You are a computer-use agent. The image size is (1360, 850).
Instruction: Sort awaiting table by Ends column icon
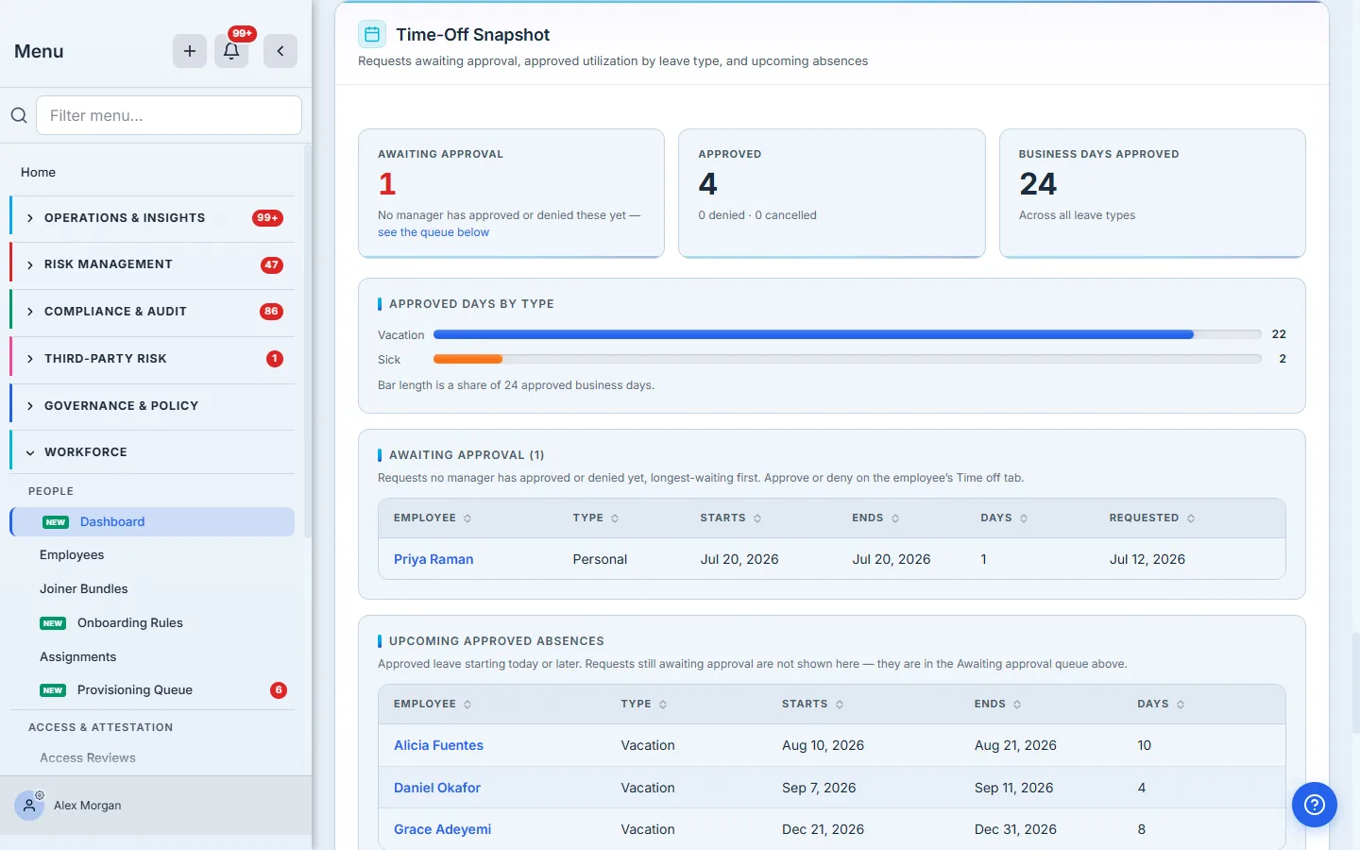(x=895, y=518)
